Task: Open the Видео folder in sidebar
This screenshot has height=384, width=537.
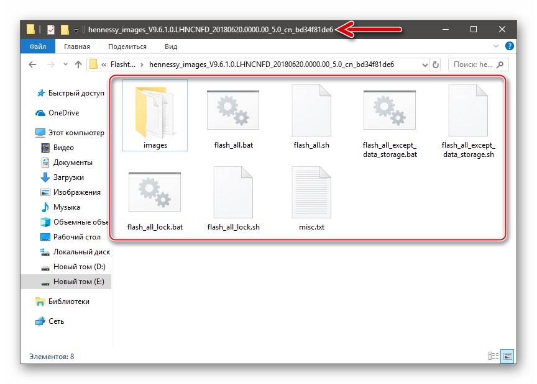Action: (x=57, y=148)
